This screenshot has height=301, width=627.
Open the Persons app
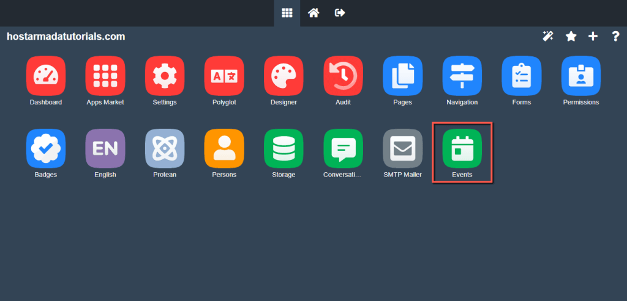(x=224, y=149)
